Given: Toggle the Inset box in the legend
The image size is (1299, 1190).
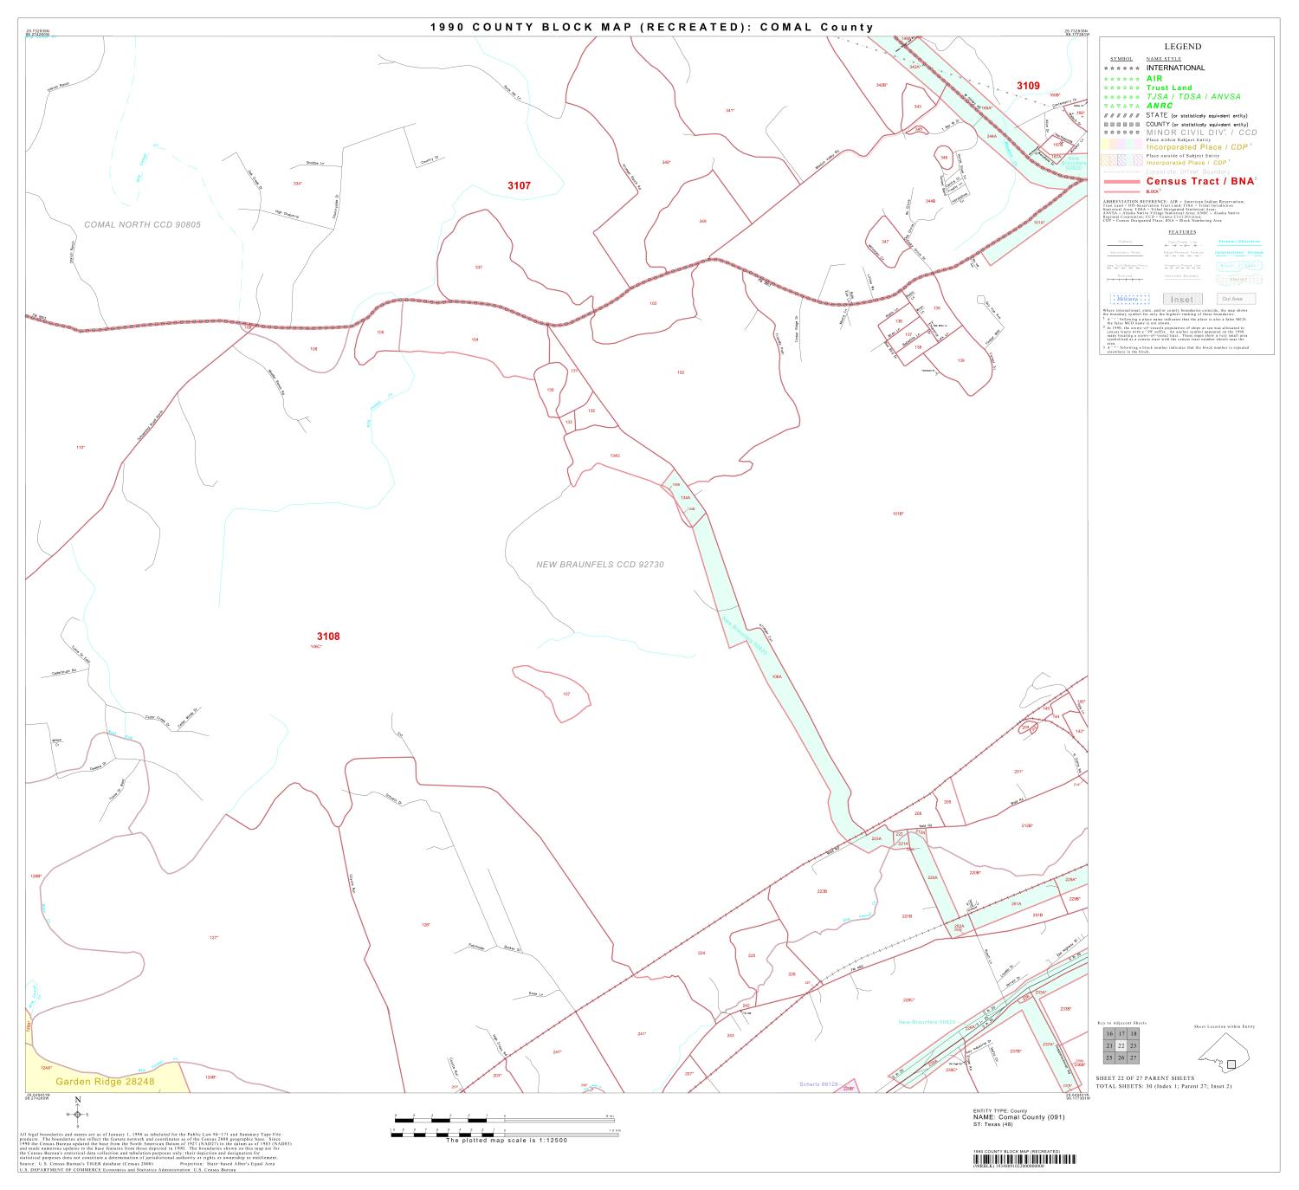Looking at the screenshot, I should click(1184, 298).
